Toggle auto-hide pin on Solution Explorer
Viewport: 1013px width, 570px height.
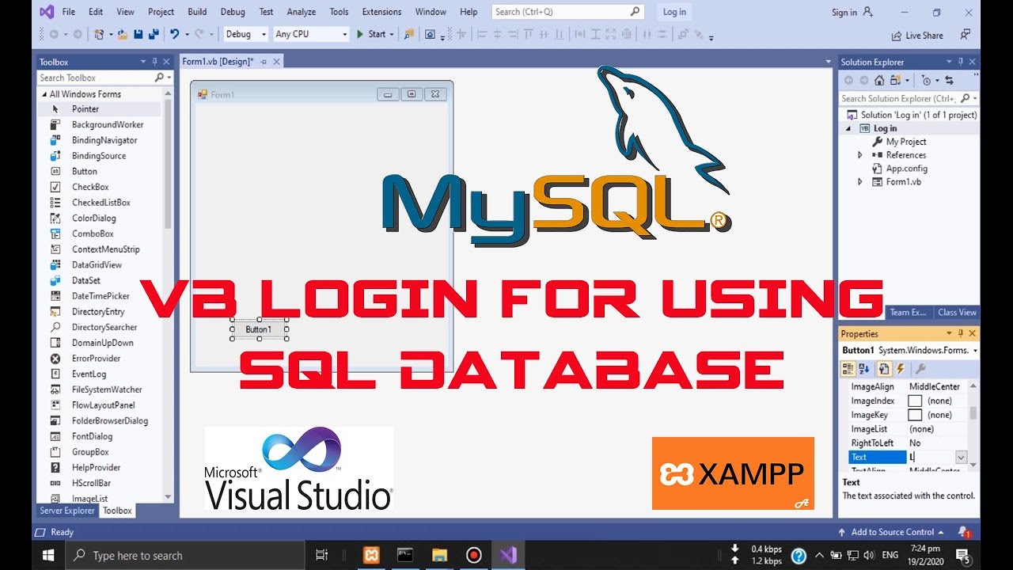(x=961, y=62)
